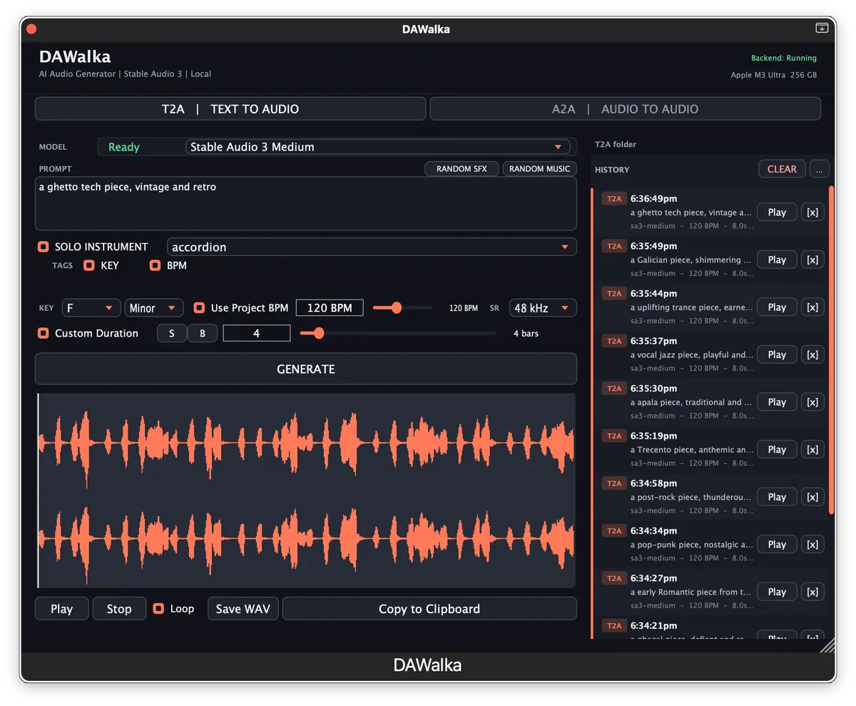Remove the 6:34:34pm pop-punk entry
856x706 pixels.
(812, 544)
